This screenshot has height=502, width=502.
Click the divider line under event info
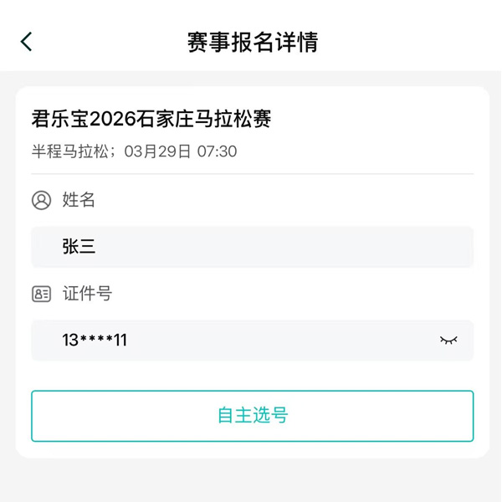[252, 174]
